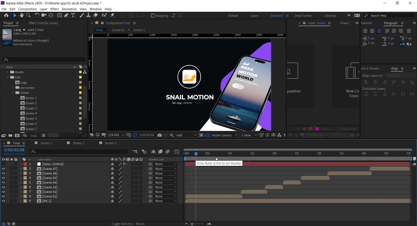Hide the Scene 04 layer
The width and height of the screenshot is (417, 226).
[x=3, y=182]
